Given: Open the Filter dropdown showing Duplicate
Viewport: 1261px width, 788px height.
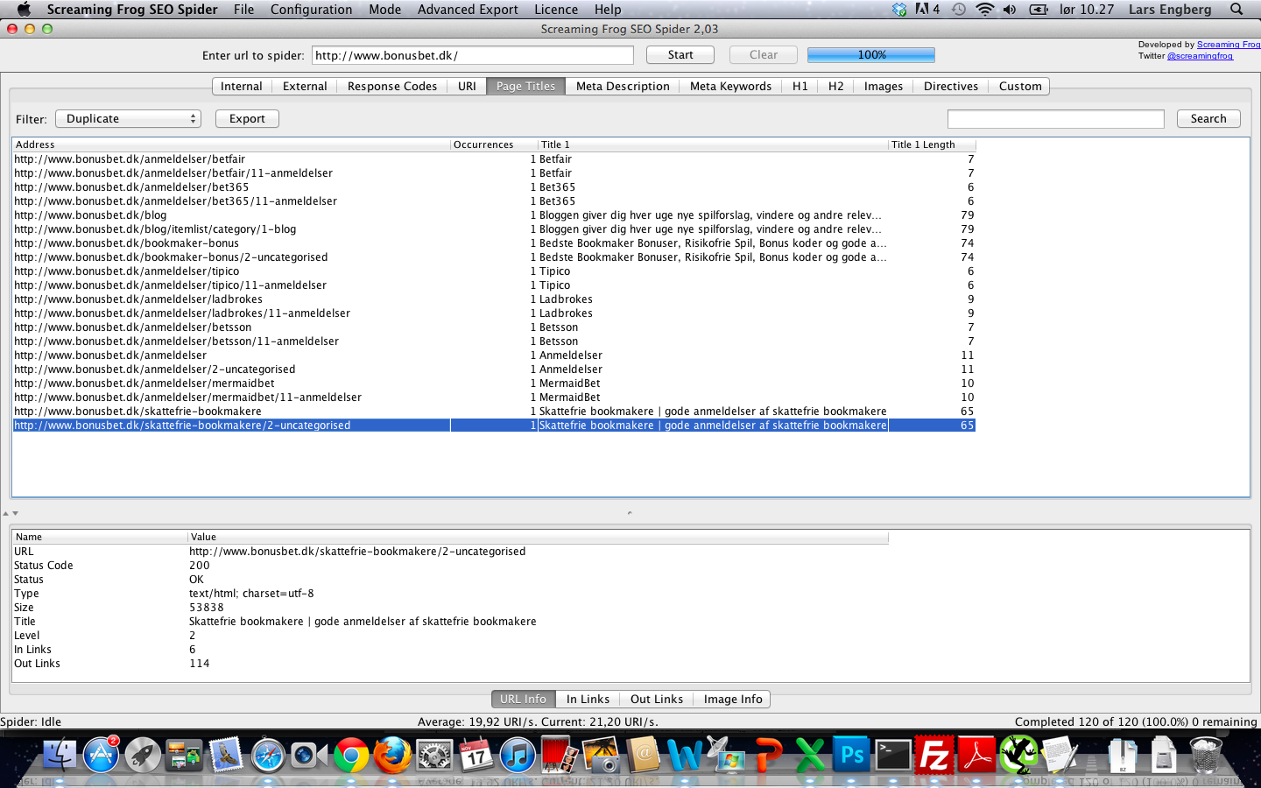Looking at the screenshot, I should pos(128,118).
